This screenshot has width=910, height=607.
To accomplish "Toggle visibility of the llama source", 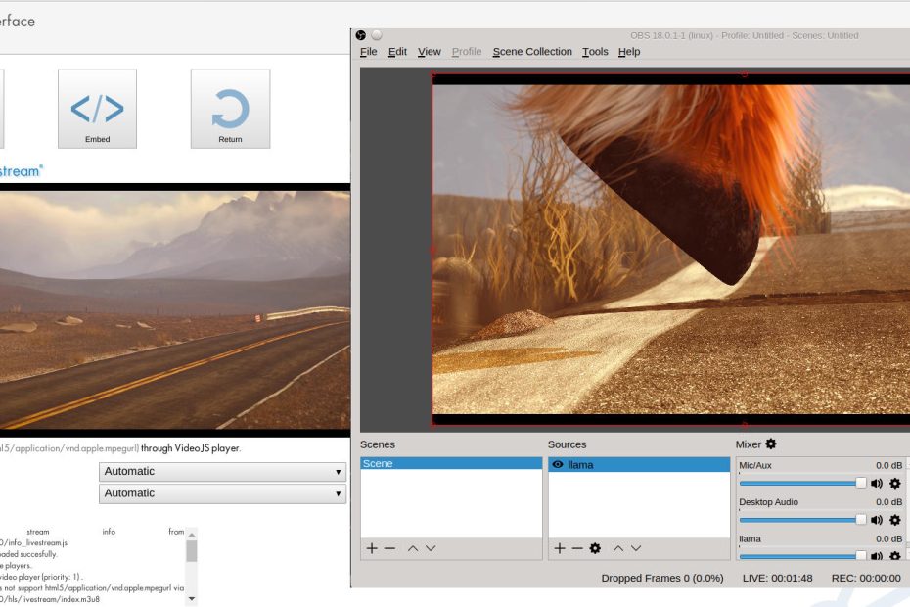I will pyautogui.click(x=557, y=464).
